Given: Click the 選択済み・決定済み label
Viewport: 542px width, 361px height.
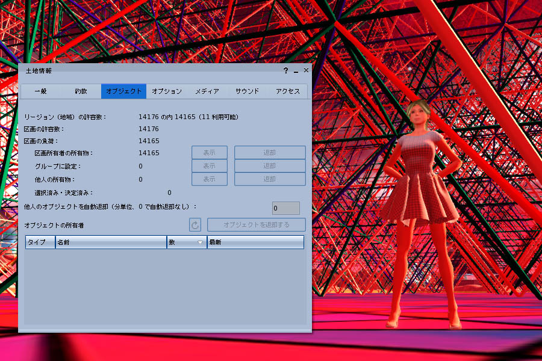Looking at the screenshot, I should [64, 193].
